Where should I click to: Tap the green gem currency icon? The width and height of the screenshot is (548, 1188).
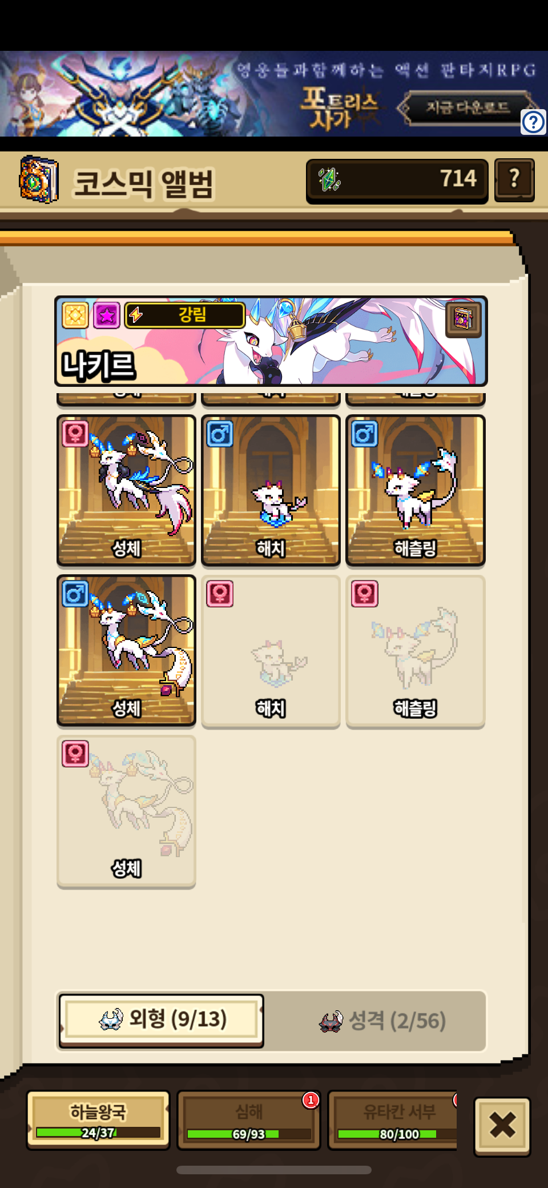(x=329, y=179)
